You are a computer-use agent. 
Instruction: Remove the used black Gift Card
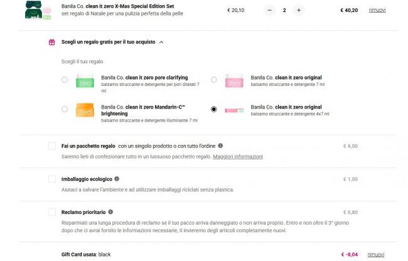377,254
